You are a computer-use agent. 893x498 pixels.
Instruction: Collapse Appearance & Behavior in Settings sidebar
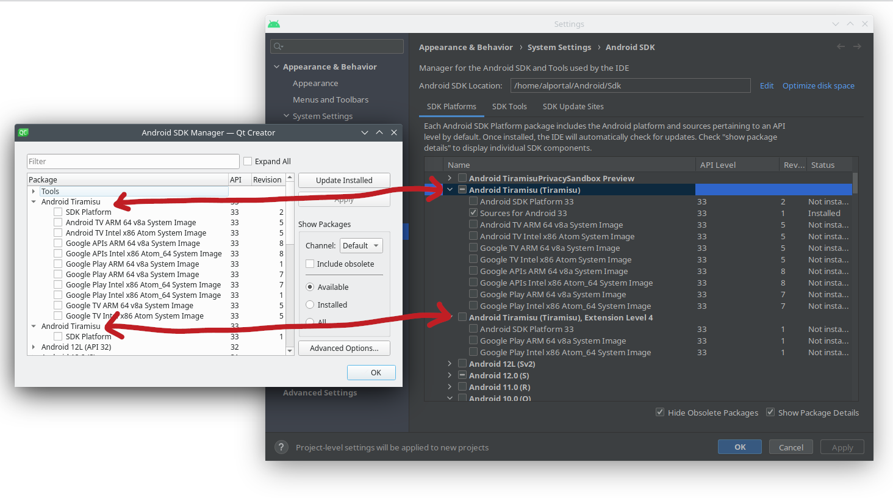pos(277,67)
